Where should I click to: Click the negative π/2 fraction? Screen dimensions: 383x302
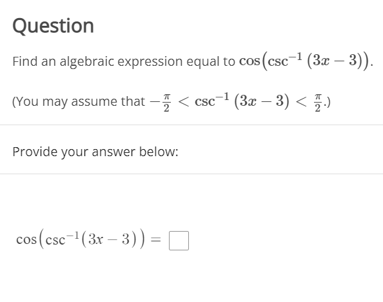(160, 102)
